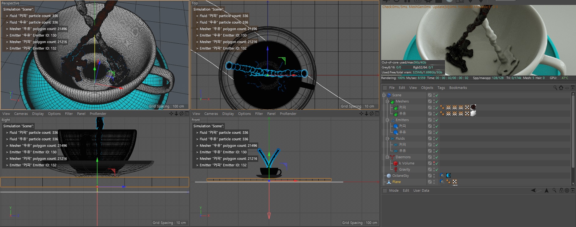Click white milk material tag on 우유 mesher
576x227 pixels.
pyautogui.click(x=473, y=113)
